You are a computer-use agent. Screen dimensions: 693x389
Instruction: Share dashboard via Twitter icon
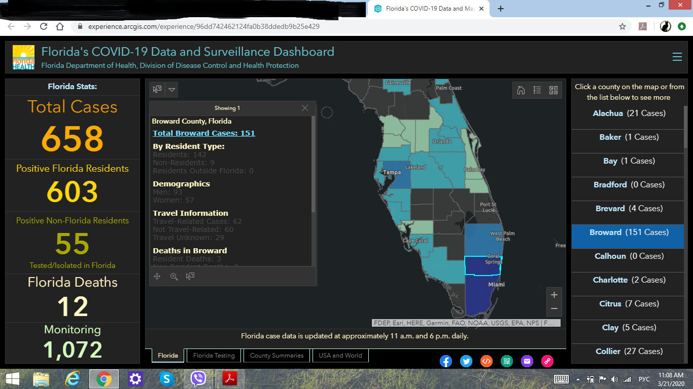(x=466, y=361)
